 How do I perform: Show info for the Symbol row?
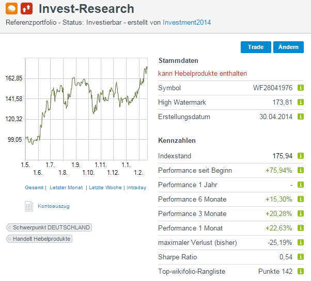[x=301, y=88]
